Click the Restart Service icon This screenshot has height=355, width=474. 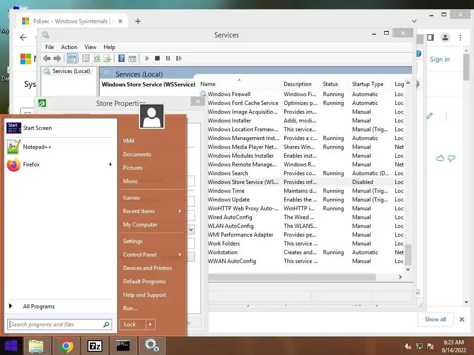[x=179, y=58]
